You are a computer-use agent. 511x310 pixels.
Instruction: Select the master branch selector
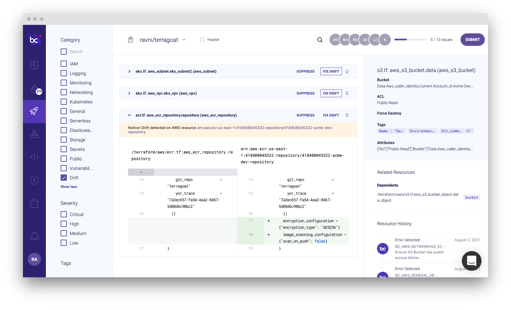tap(210, 40)
